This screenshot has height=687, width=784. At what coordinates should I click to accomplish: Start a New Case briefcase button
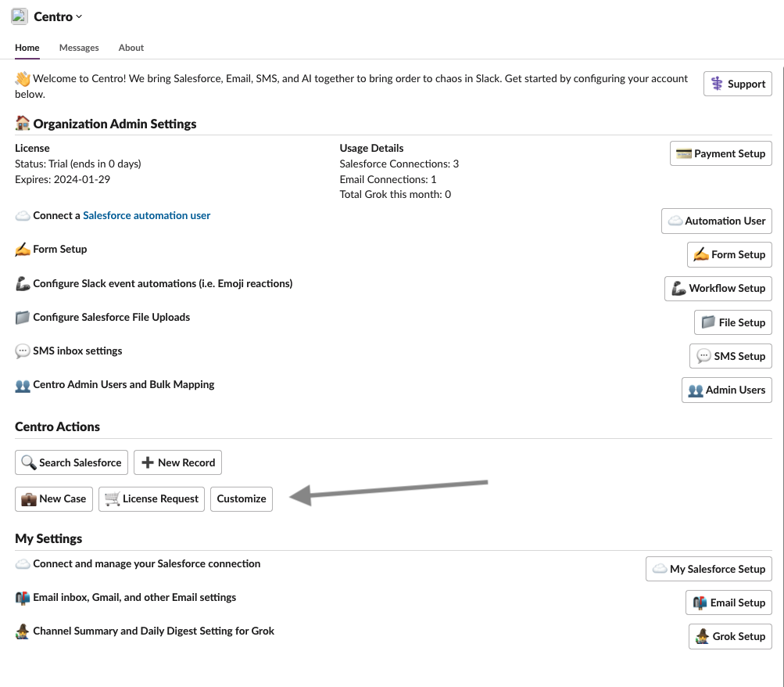click(54, 499)
